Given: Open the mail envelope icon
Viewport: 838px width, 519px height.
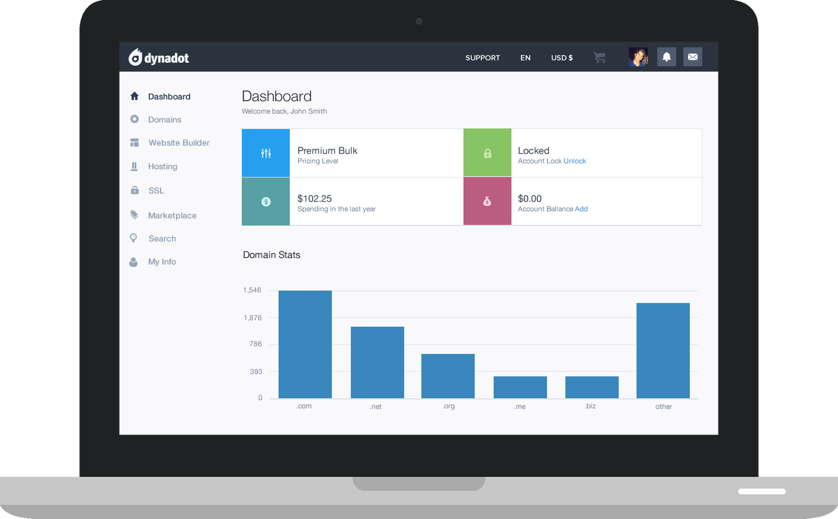Looking at the screenshot, I should tap(692, 57).
